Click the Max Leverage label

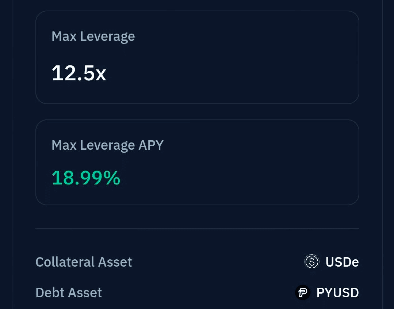[x=93, y=37]
